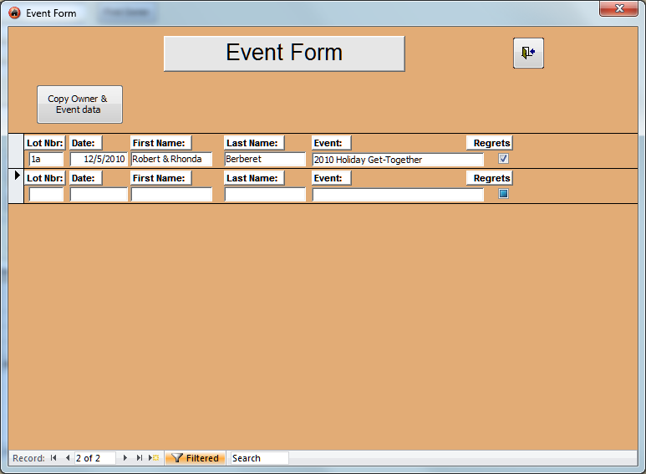The height and width of the screenshot is (474, 646).
Task: Toggle Regrets checkbox in the empty record
Action: 503,194
